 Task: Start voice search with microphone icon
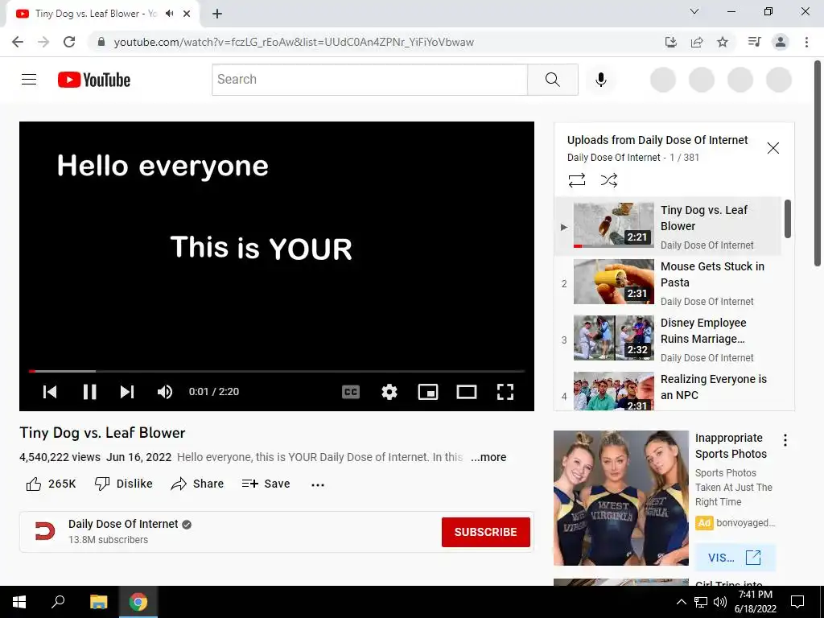[x=600, y=80]
